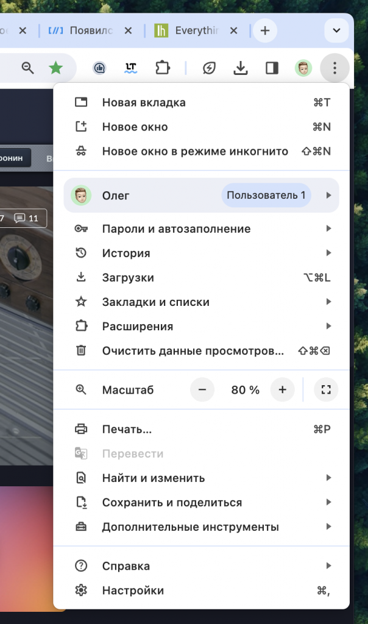This screenshot has height=624, width=368.
Task: Click the incognito icon in the menu
Action: pyautogui.click(x=81, y=151)
